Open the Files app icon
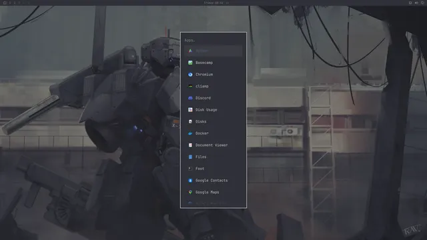Image resolution: width=427 pixels, height=240 pixels. pos(190,157)
